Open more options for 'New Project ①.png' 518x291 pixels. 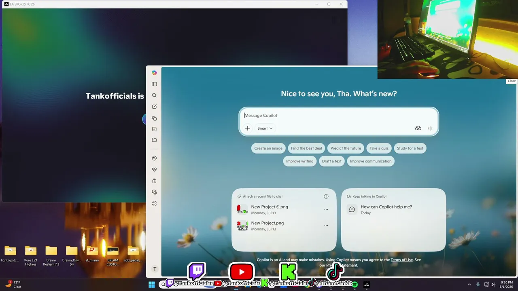326,209
